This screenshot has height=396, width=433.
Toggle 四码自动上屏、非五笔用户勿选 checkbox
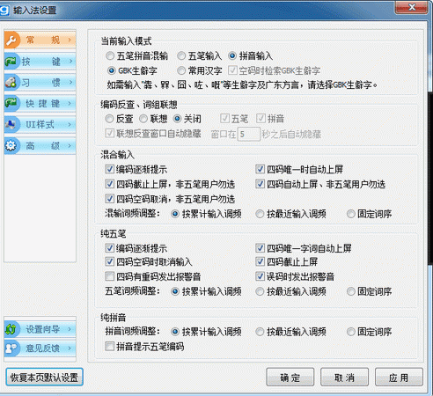tap(320, 184)
